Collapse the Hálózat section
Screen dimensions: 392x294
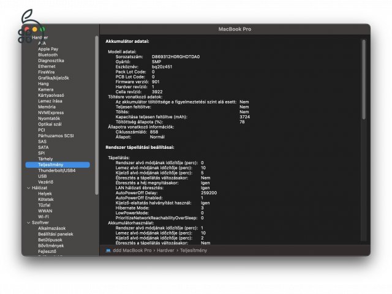28,188
